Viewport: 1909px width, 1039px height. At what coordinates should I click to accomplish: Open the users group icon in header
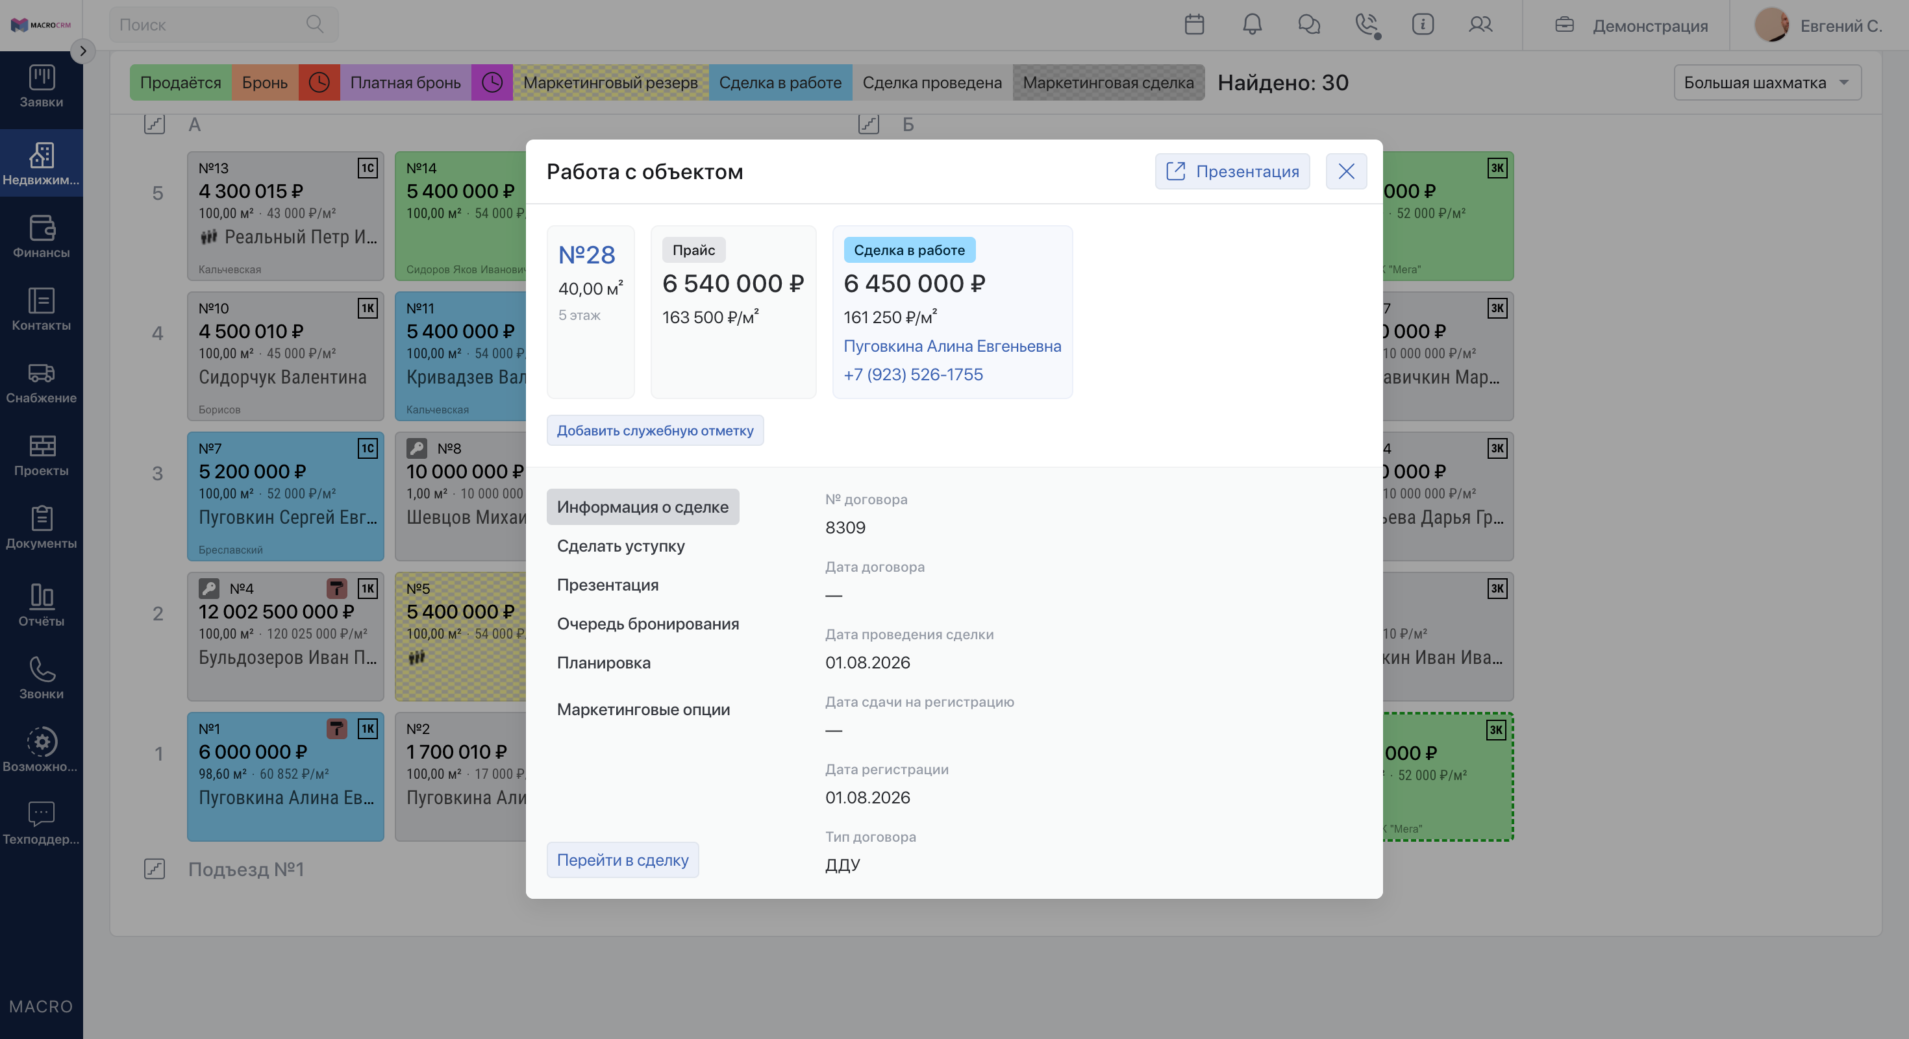(1480, 25)
